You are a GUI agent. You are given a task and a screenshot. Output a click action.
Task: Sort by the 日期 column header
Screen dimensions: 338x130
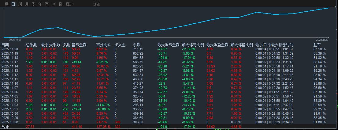pos(5,45)
